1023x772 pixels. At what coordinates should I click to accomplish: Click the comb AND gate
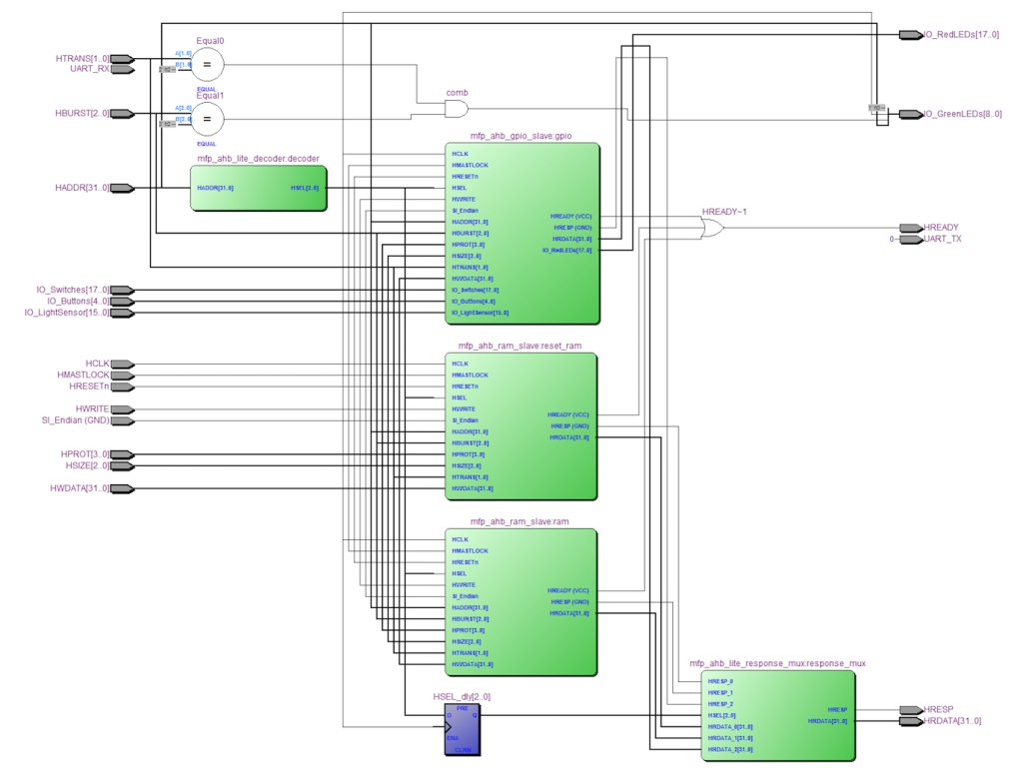(x=456, y=109)
